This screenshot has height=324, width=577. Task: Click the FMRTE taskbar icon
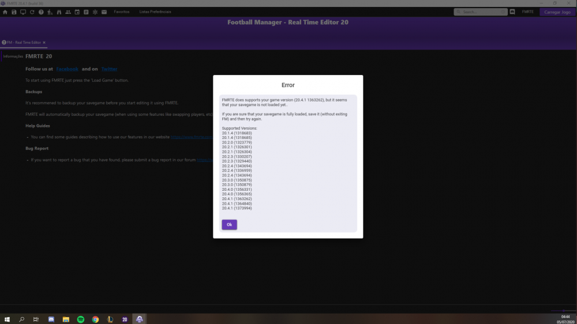(140, 319)
